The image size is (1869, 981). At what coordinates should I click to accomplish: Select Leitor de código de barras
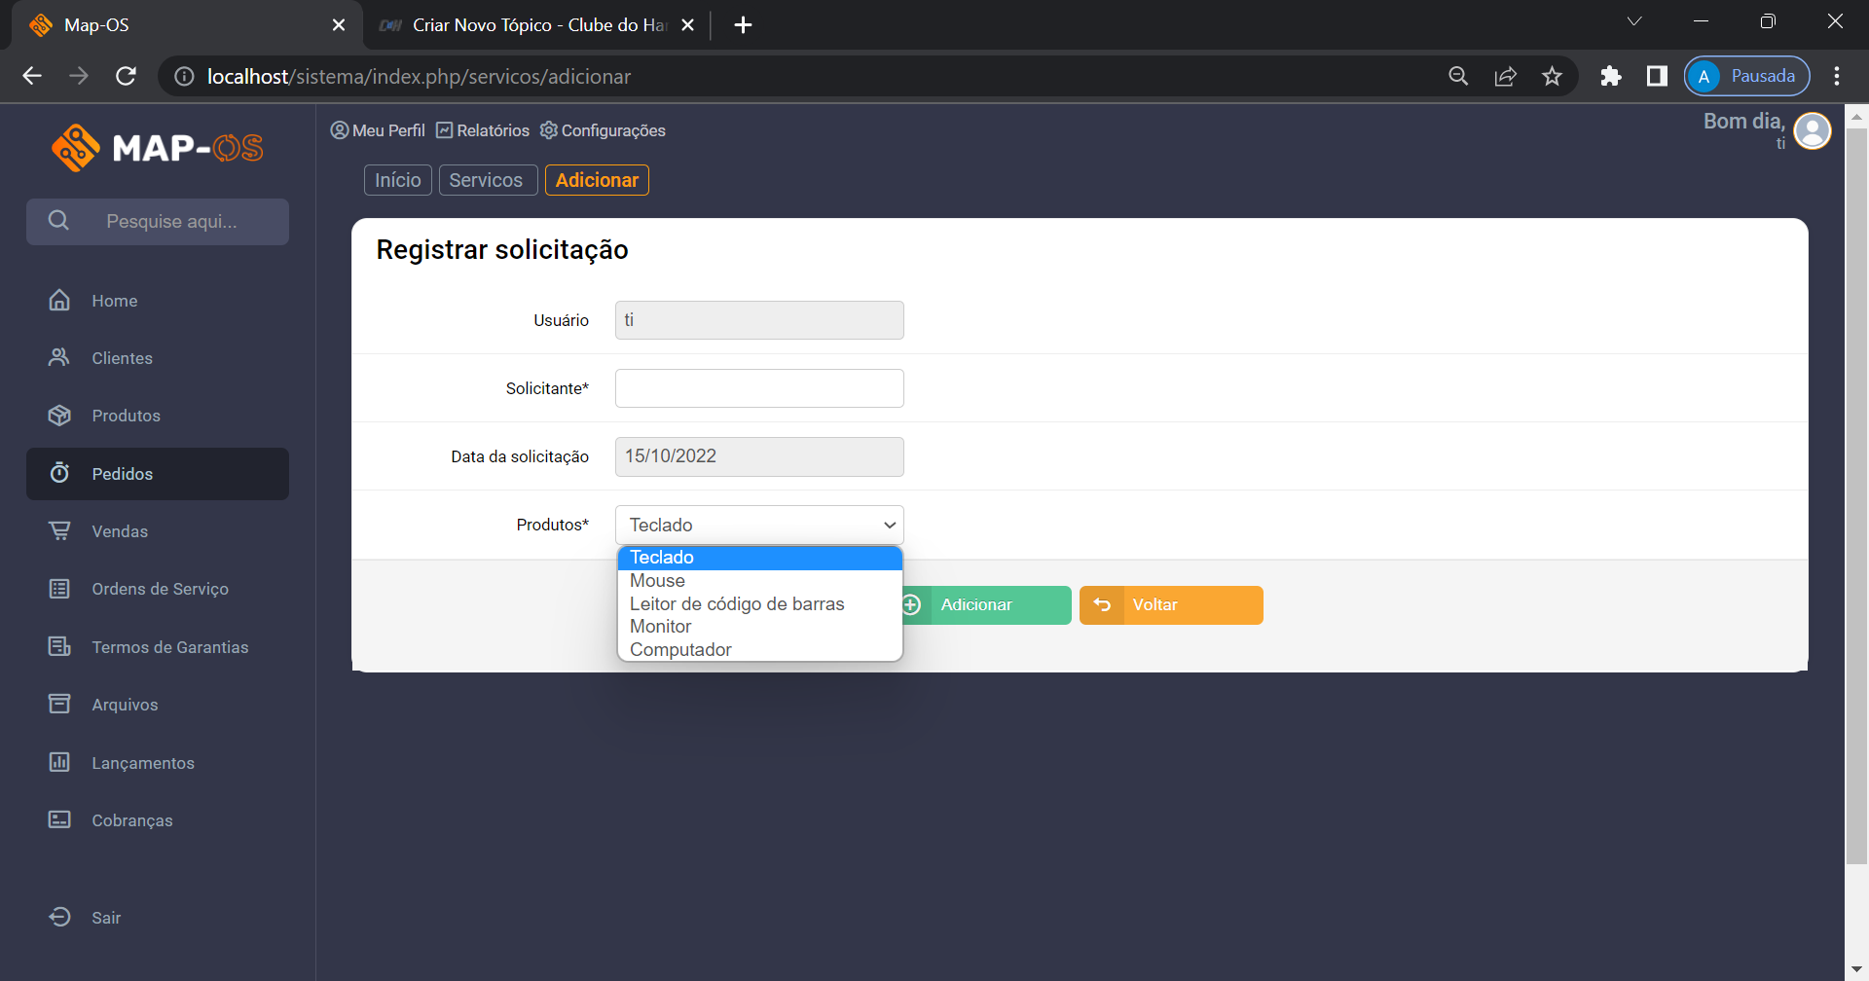(x=759, y=604)
